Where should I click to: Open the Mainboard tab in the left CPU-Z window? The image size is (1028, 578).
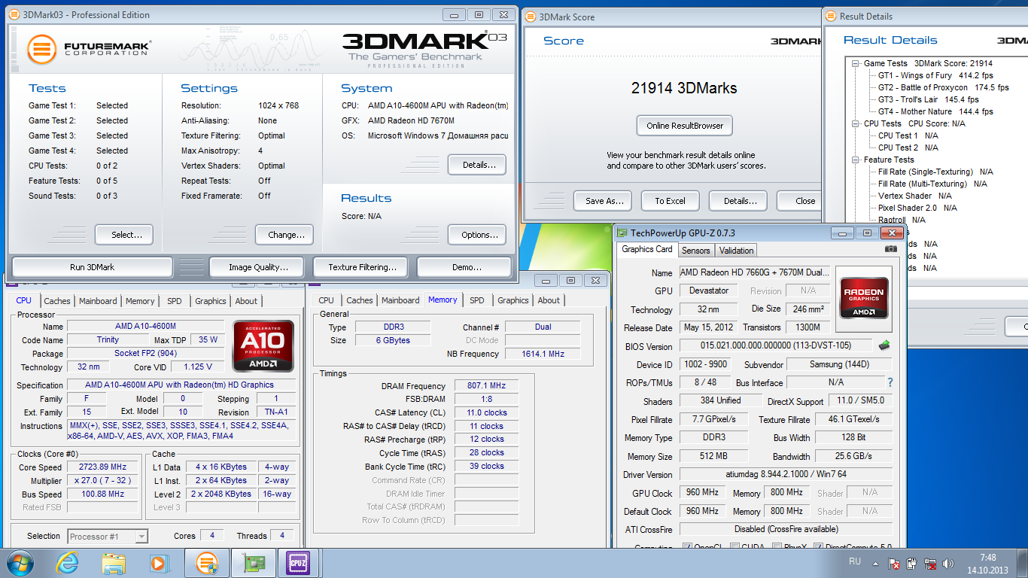coord(99,301)
